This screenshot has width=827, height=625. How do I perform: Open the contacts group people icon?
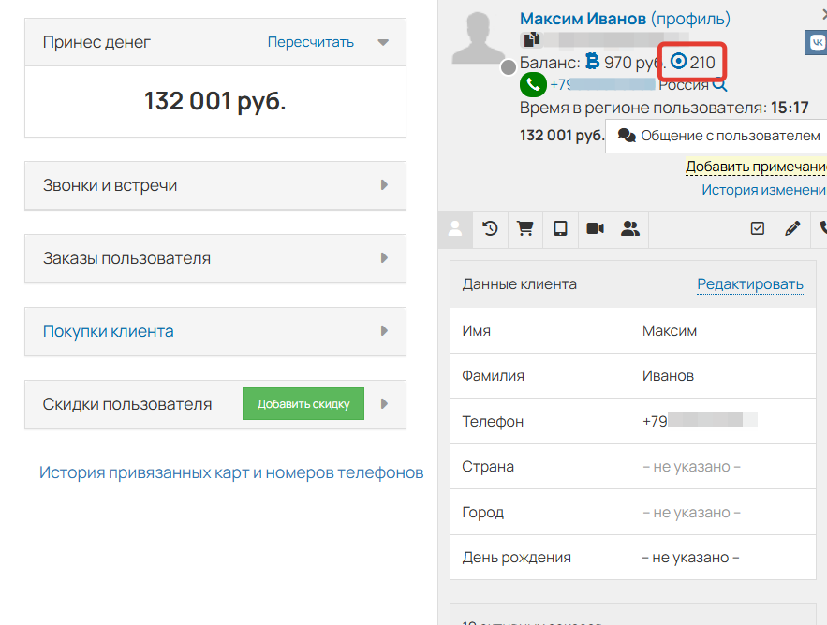pos(629,228)
